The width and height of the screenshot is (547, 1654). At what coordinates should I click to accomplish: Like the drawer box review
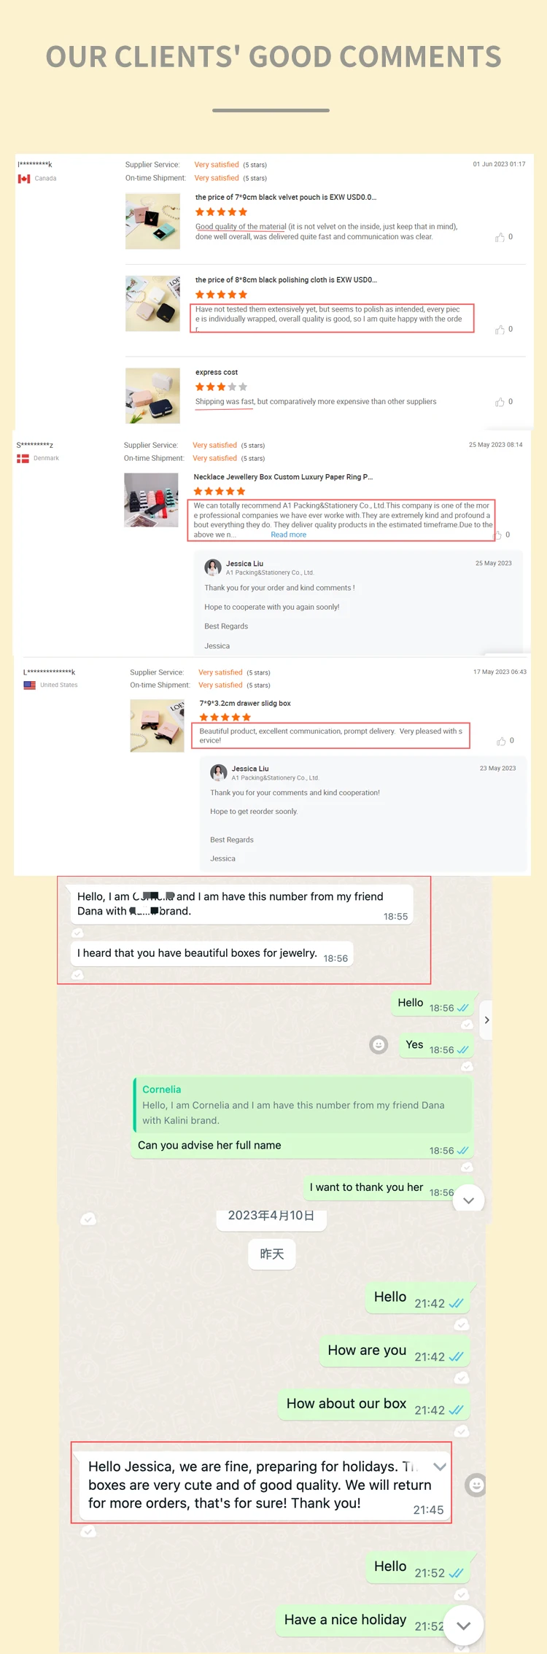(x=501, y=741)
